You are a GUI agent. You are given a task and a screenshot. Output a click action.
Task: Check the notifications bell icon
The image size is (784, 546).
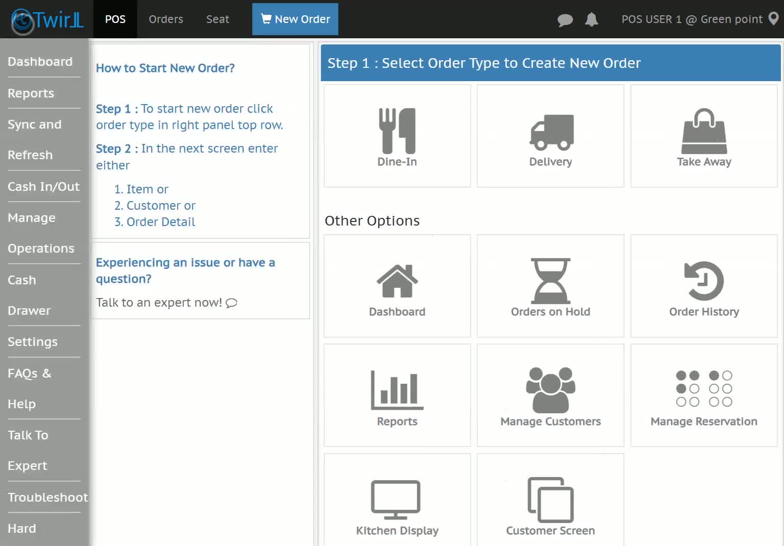coord(592,19)
